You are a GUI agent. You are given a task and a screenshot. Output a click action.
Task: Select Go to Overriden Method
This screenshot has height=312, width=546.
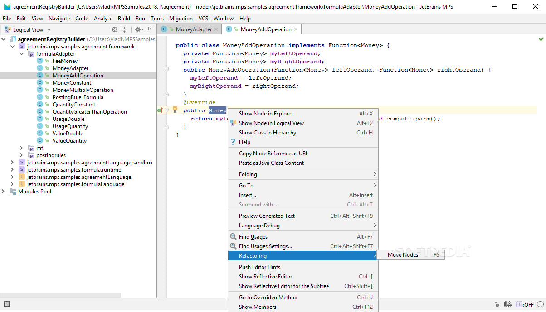(303, 298)
